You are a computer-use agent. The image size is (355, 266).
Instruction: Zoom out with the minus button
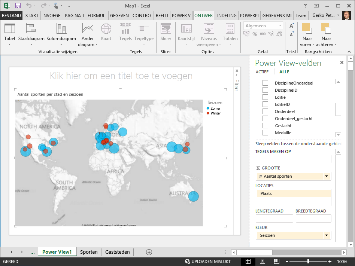[x=287, y=262]
